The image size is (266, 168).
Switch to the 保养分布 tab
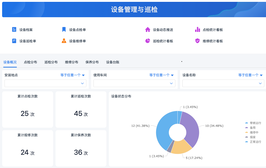(92, 62)
